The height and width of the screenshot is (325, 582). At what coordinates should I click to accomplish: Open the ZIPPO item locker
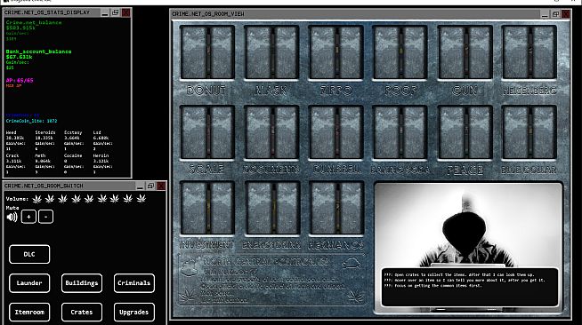335,52
